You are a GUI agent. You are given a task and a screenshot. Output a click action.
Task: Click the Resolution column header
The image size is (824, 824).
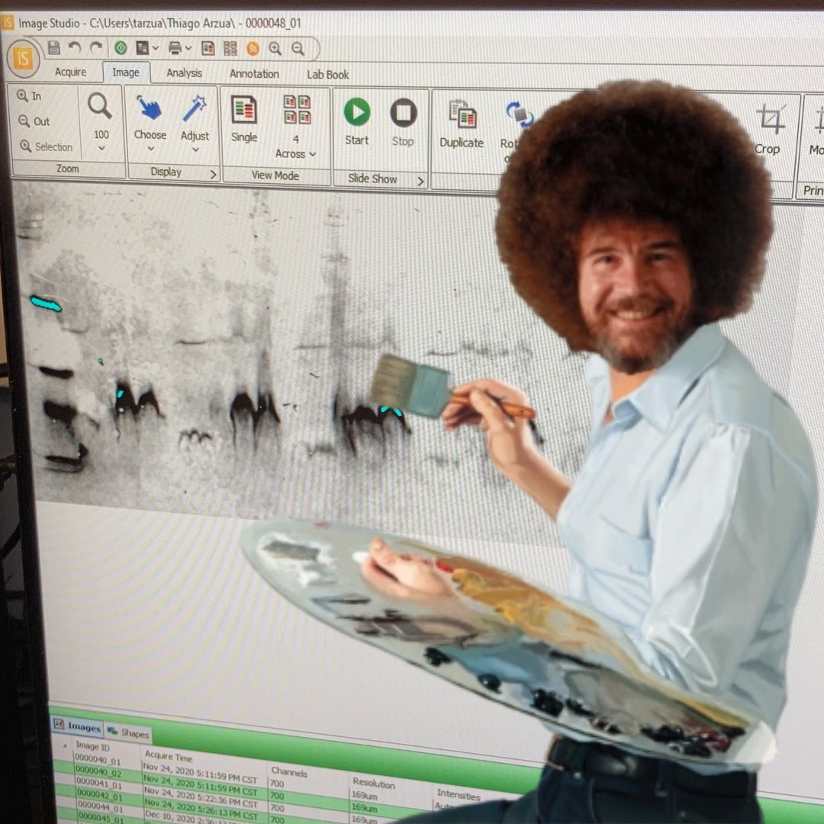[x=374, y=783]
